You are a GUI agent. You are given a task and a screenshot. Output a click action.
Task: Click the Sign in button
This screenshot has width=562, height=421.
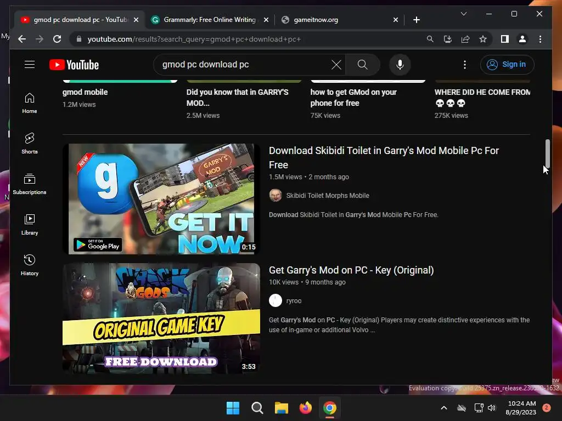tap(507, 65)
